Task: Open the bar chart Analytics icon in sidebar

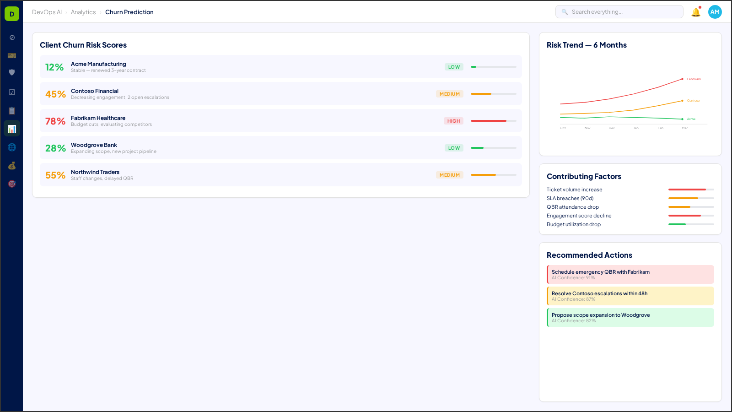Action: pyautogui.click(x=11, y=128)
